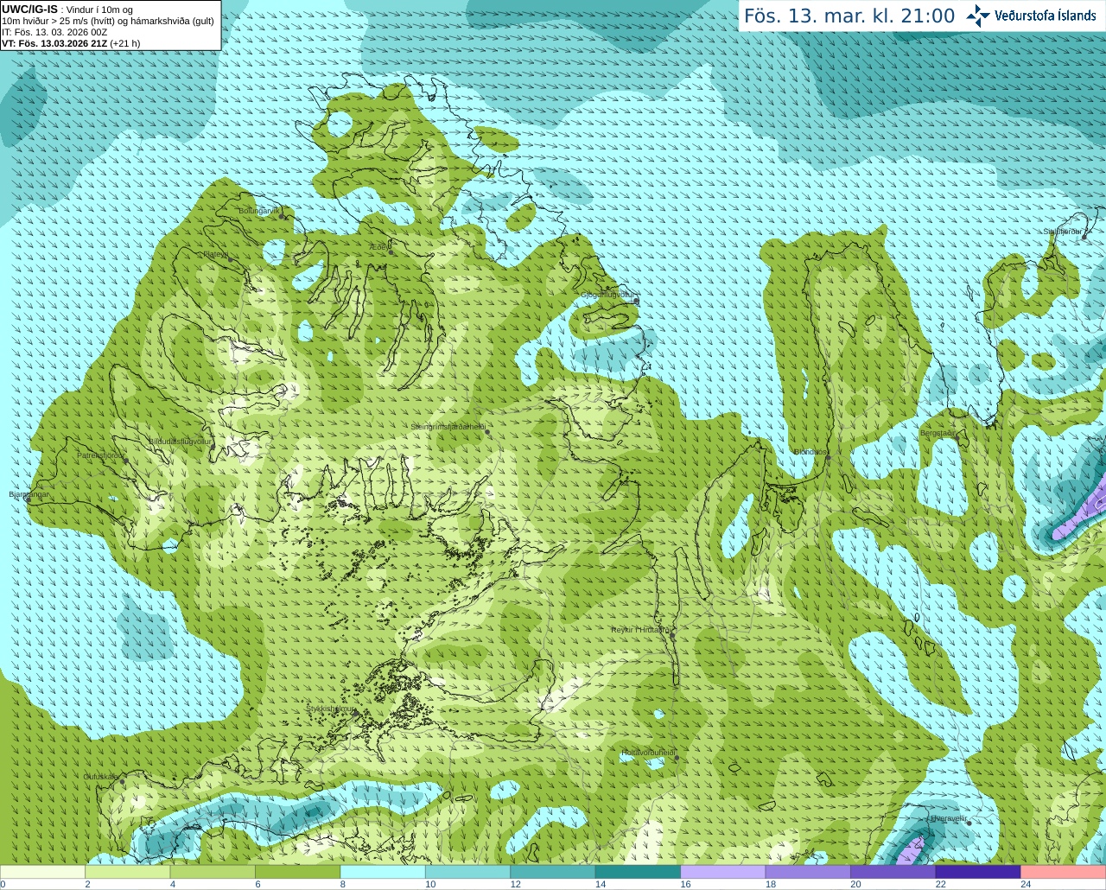This screenshot has height=890, width=1106.
Task: Click the pink above-24 m/s legend swatch
Action: pyautogui.click(x=1064, y=872)
